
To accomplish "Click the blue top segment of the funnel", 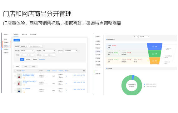I will 155,46.
